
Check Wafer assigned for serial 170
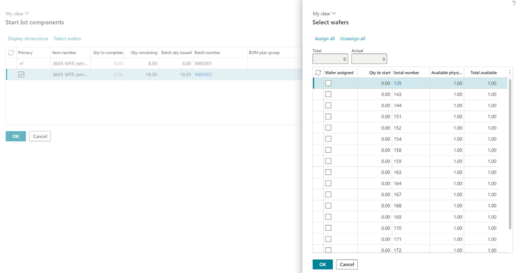click(328, 228)
